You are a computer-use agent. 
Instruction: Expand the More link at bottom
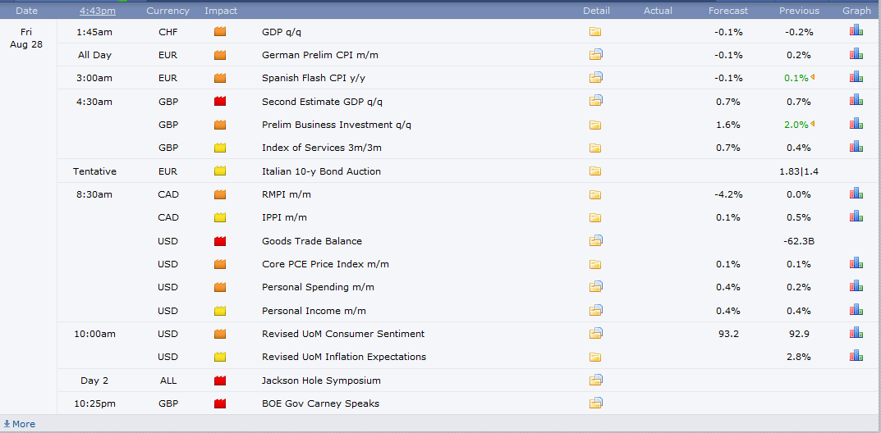[x=20, y=424]
